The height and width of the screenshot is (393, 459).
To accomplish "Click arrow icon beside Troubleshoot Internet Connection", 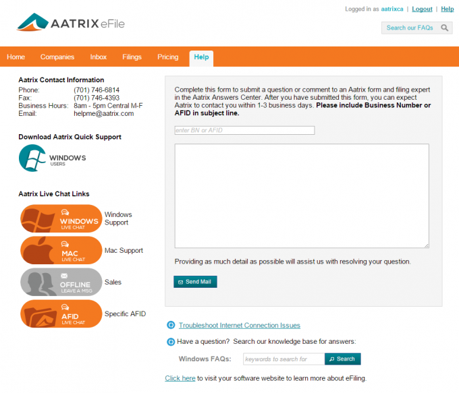I will click(171, 326).
